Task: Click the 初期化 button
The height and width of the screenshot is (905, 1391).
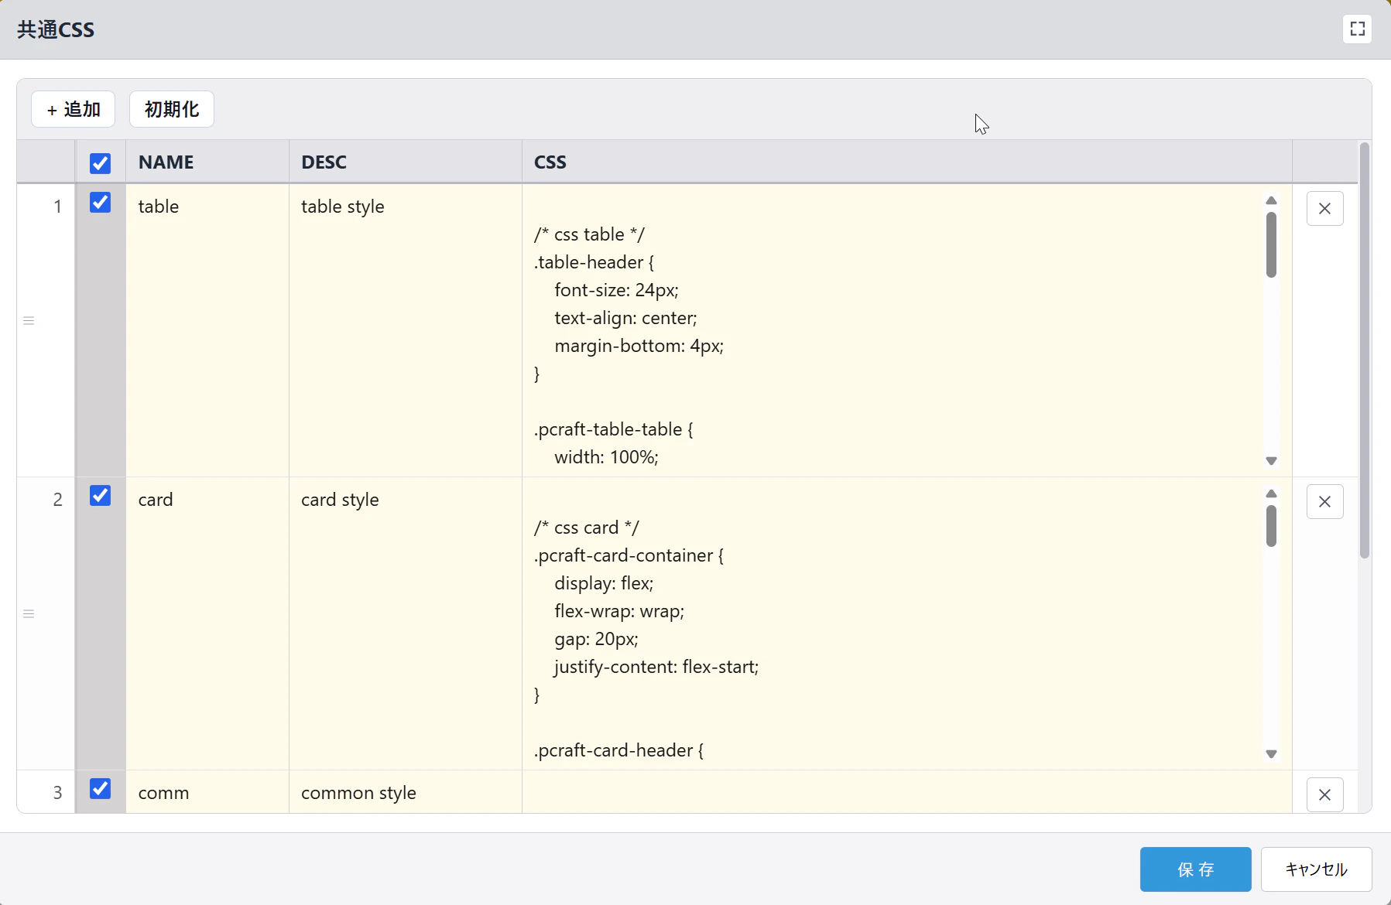Action: click(x=172, y=109)
